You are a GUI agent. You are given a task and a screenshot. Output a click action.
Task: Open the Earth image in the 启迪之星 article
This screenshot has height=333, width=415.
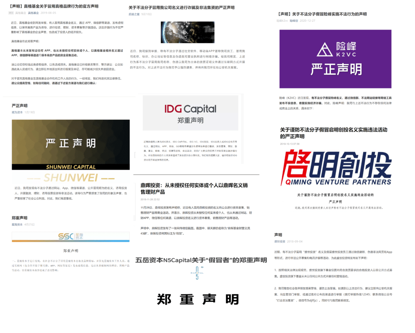[188, 32]
